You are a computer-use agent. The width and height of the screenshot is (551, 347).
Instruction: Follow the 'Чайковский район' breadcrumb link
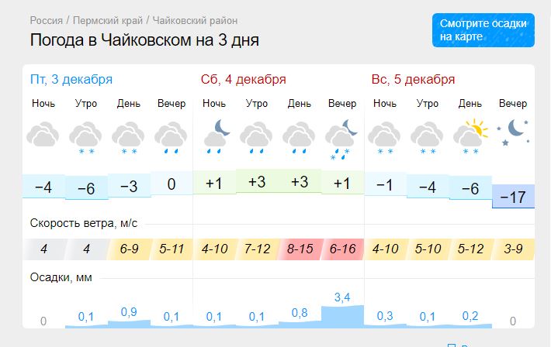(195, 21)
